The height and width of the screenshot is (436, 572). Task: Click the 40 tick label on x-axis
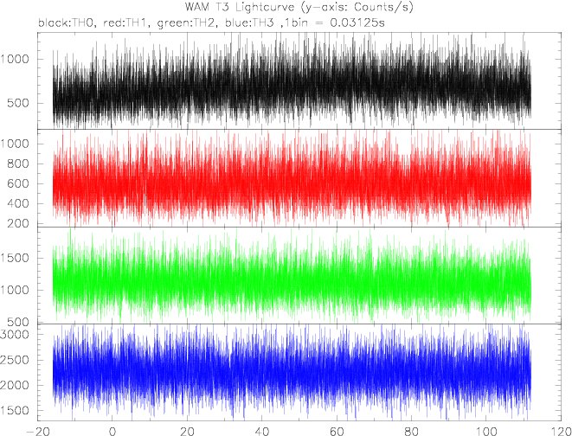[x=262, y=431]
